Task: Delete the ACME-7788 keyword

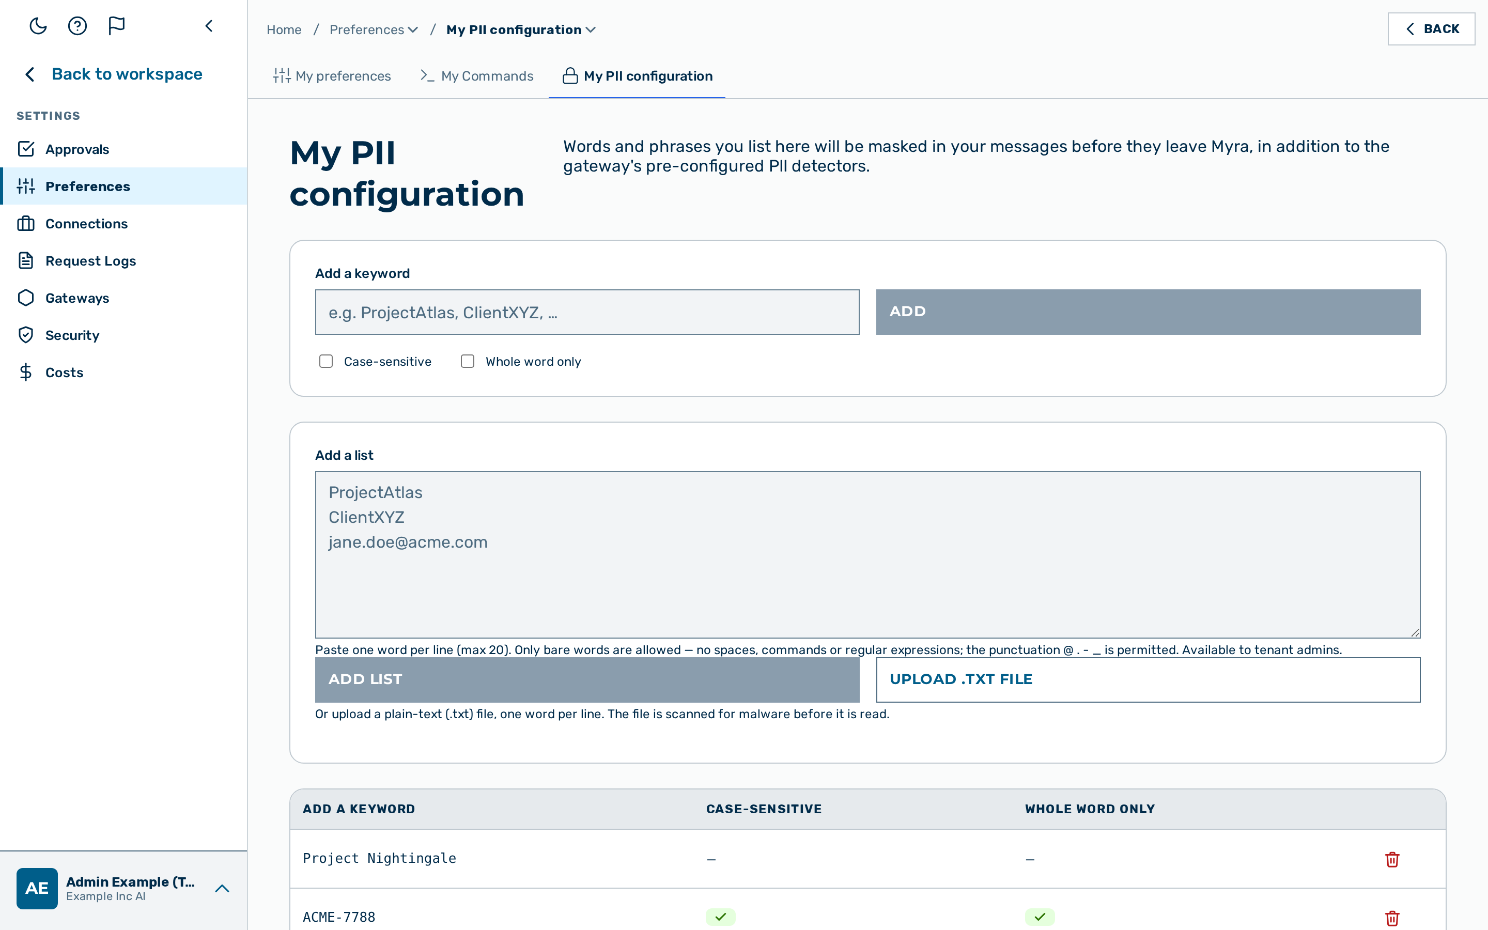Action: point(1392,918)
